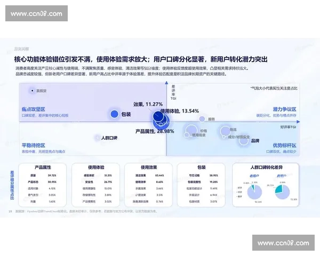Click the 包装 card heading
Screen dimensions: 320x256
[x=202, y=167]
